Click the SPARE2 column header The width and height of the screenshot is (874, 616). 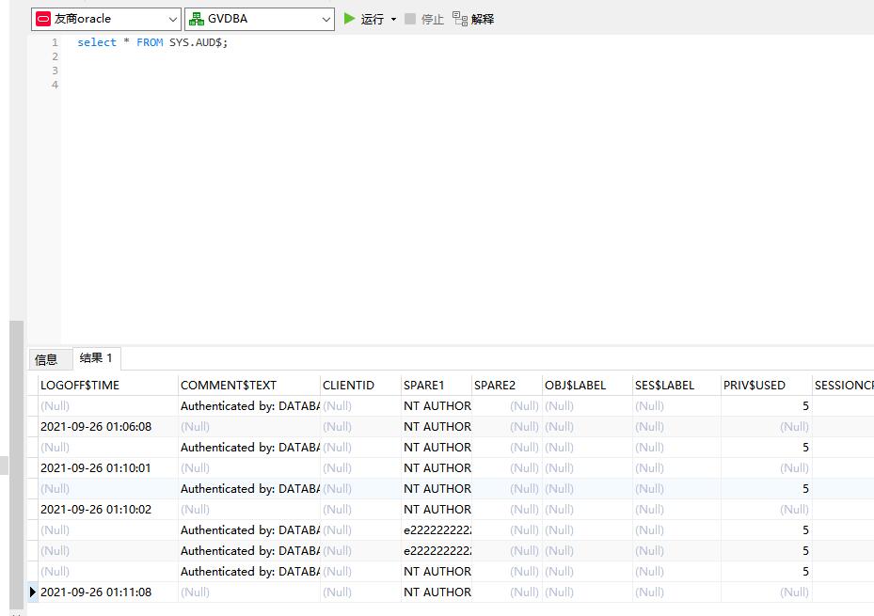[507, 385]
